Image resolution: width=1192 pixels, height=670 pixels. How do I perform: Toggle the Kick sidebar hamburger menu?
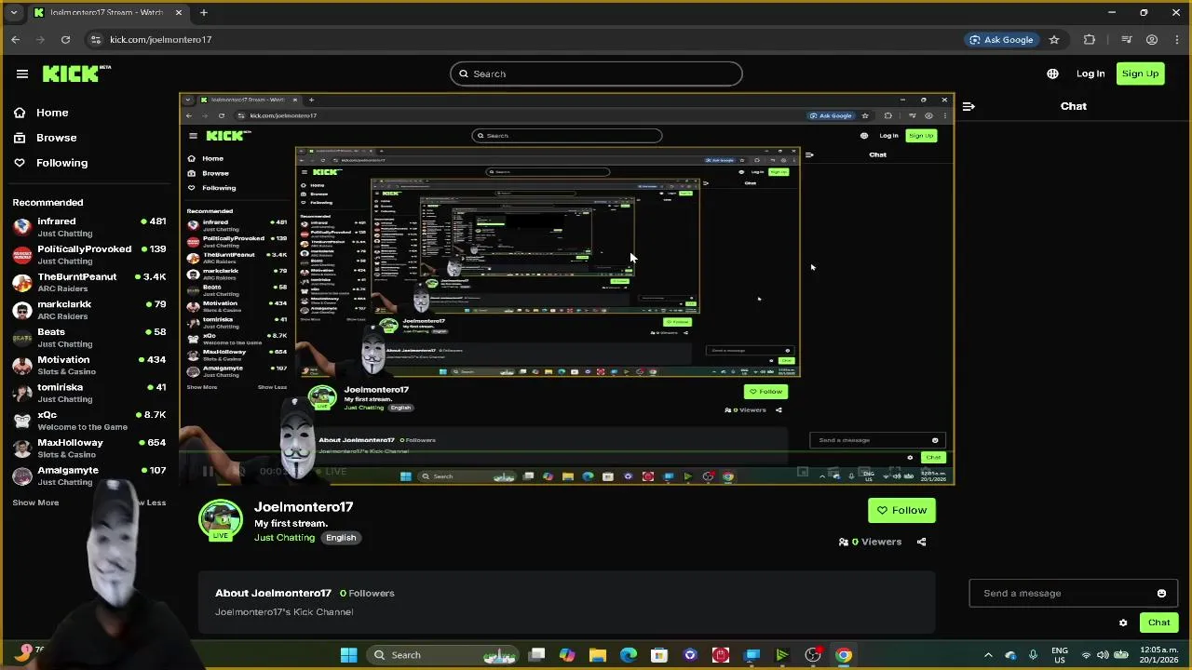tap(22, 74)
